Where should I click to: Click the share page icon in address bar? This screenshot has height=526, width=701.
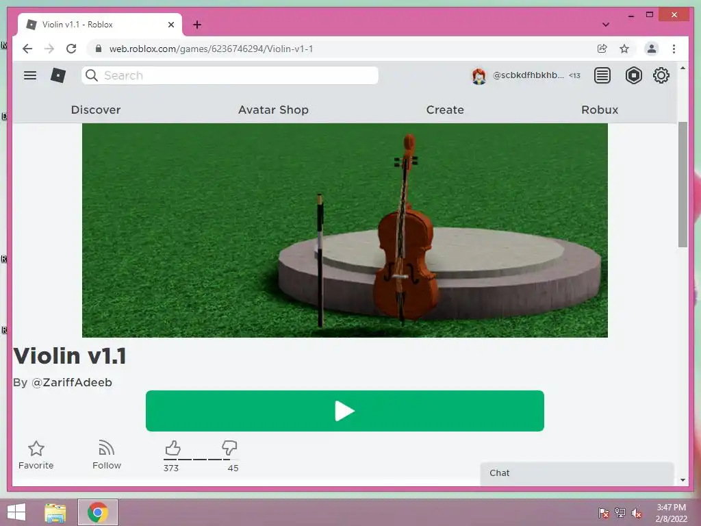click(602, 49)
